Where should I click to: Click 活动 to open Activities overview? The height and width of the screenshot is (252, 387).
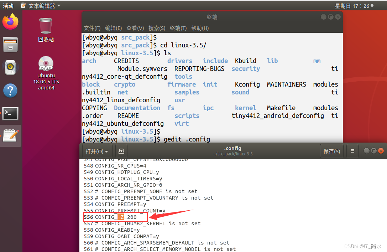(8, 5)
